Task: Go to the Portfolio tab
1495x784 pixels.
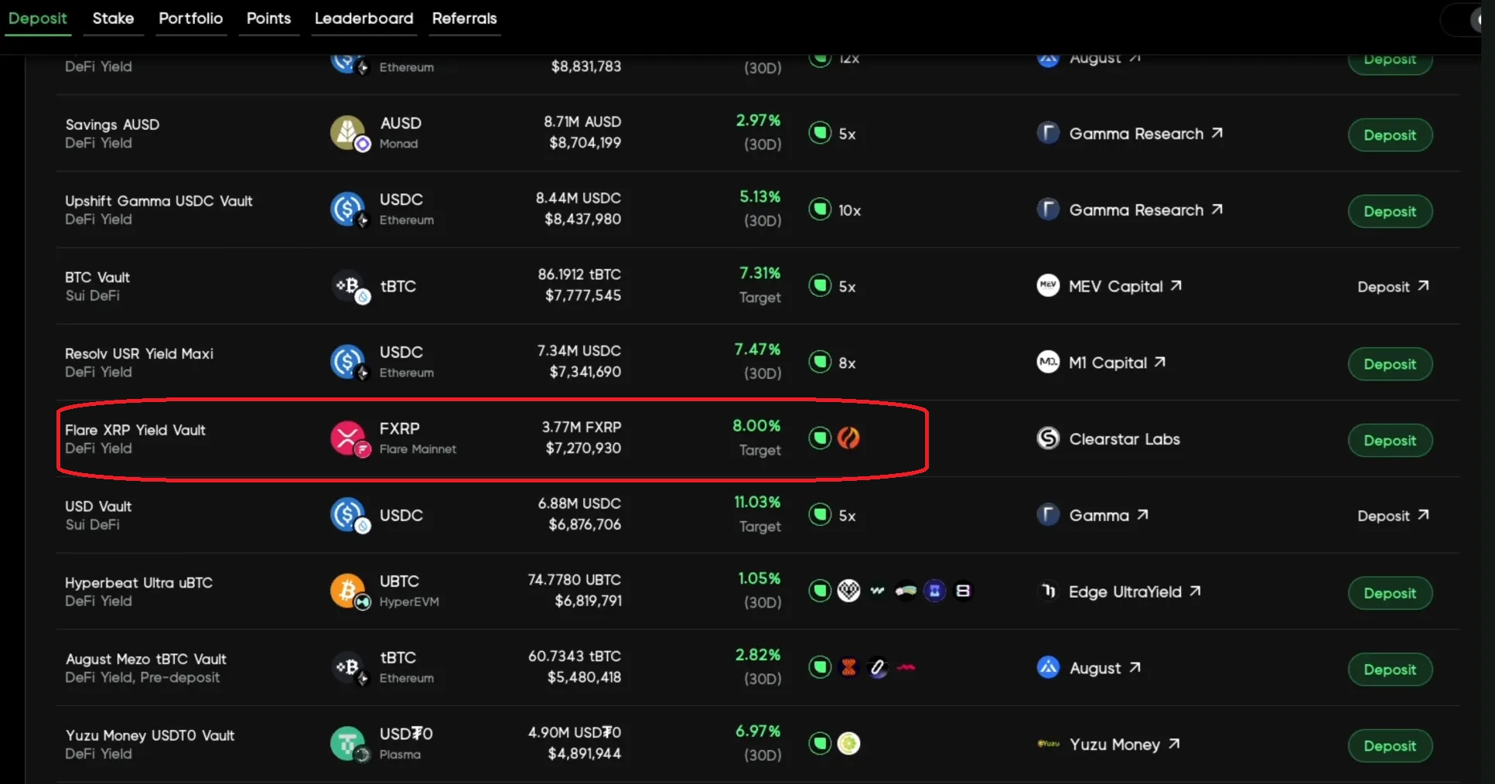Action: (191, 19)
